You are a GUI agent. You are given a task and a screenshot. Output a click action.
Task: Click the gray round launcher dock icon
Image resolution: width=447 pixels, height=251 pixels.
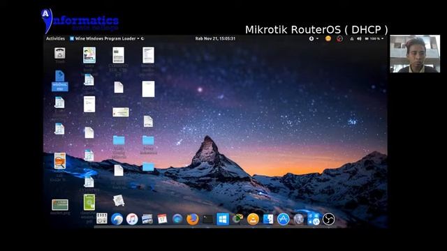298,219
